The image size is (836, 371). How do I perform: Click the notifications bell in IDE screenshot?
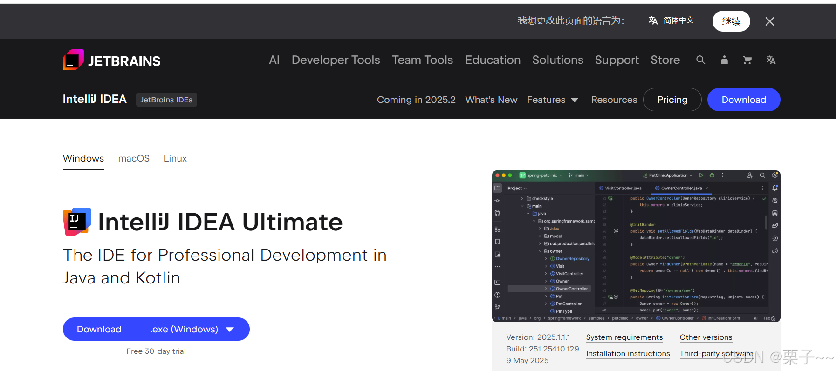coord(775,188)
